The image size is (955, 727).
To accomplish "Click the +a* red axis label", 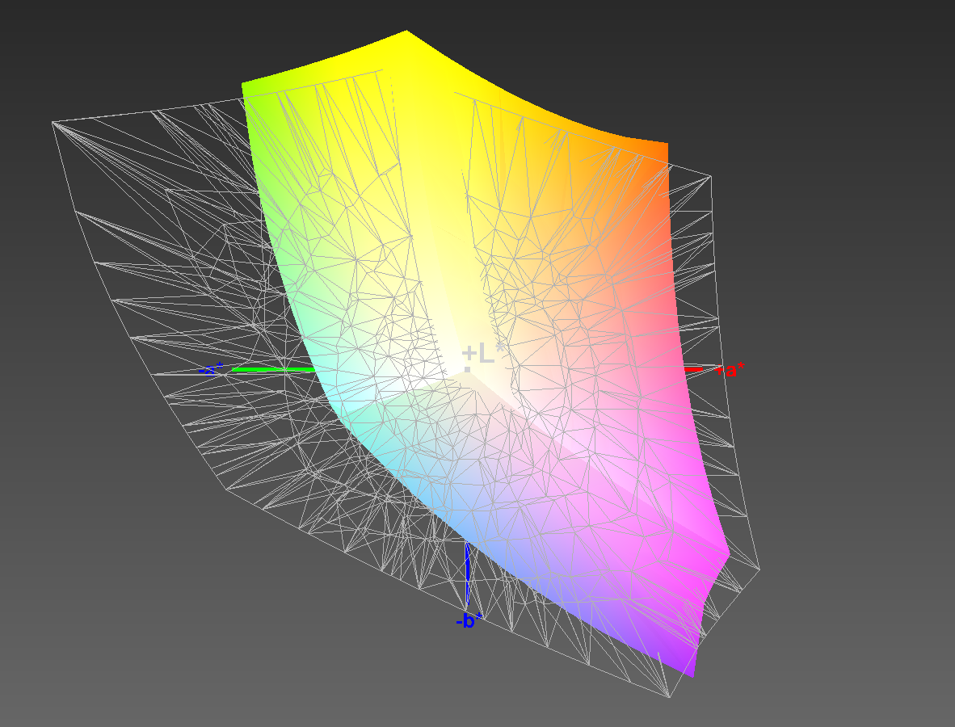I will click(729, 370).
